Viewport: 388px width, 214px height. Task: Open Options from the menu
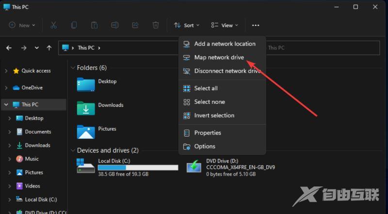[222, 146]
